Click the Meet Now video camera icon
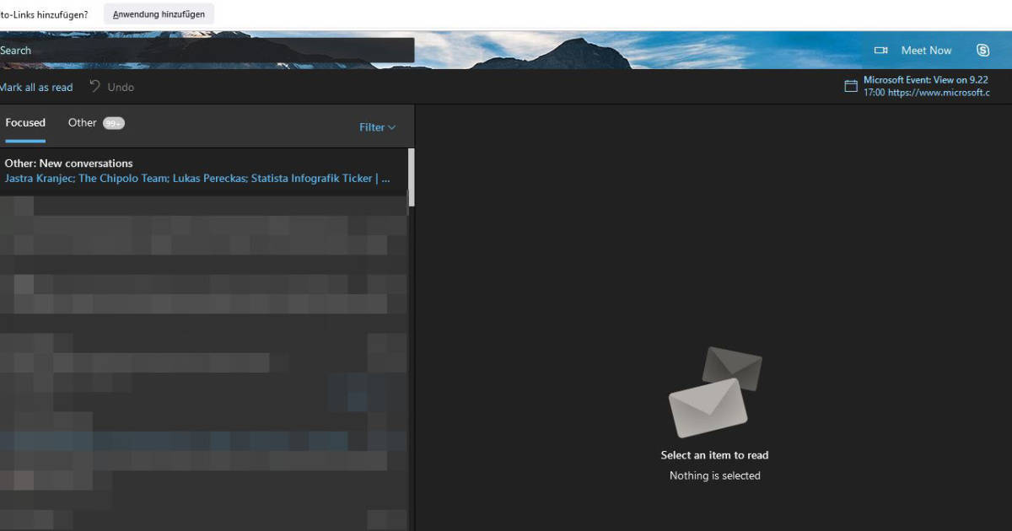This screenshot has width=1012, height=531. tap(880, 50)
